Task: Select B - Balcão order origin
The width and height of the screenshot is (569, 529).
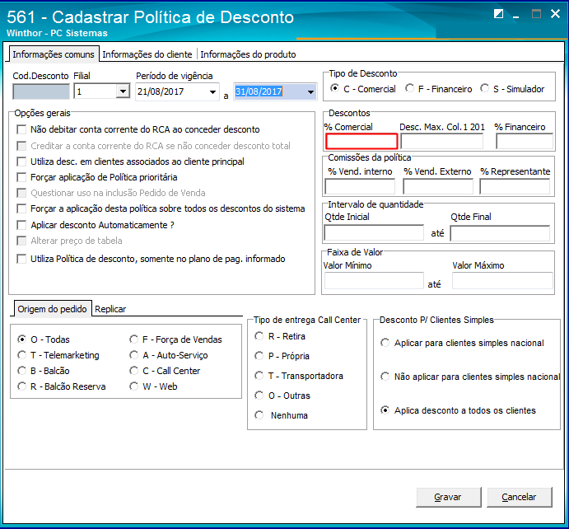Action: pyautogui.click(x=22, y=370)
